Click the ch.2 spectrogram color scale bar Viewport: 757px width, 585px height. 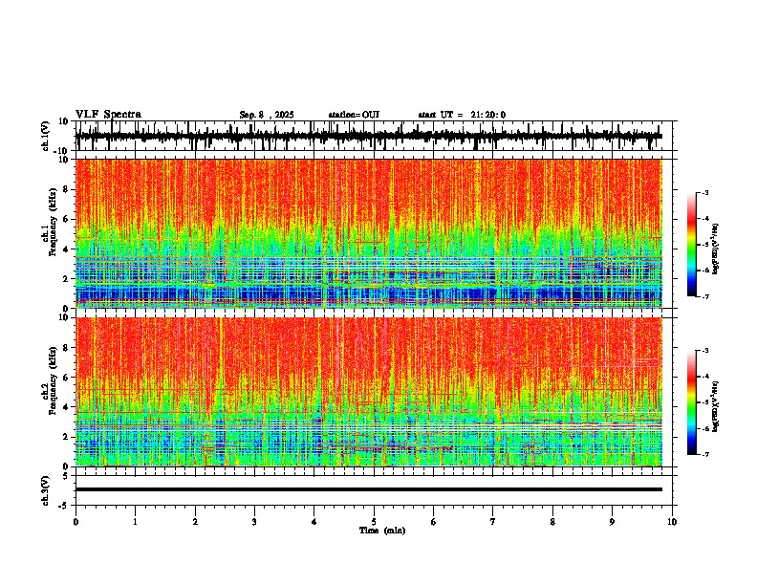[692, 402]
